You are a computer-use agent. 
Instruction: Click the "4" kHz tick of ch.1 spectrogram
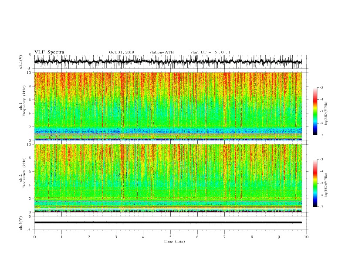(30, 113)
